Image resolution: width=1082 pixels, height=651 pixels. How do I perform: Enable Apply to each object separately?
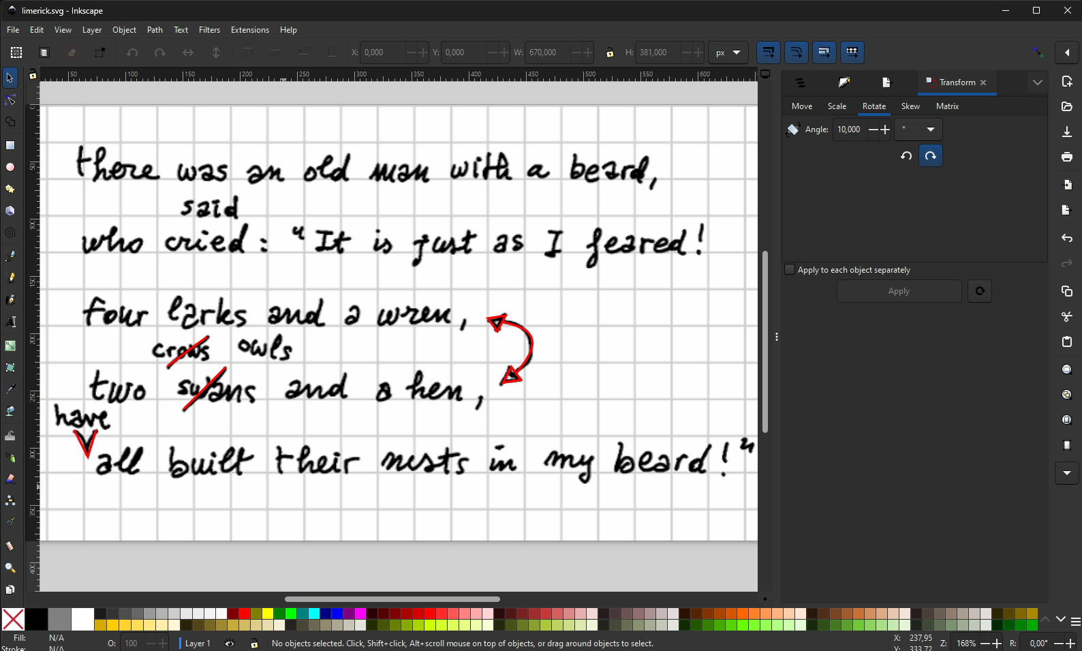[790, 270]
